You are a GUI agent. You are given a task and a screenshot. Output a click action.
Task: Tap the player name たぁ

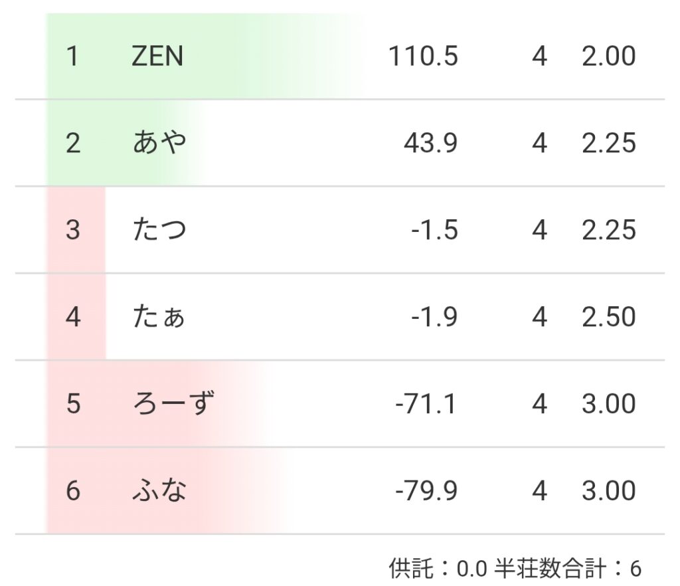coord(159,318)
